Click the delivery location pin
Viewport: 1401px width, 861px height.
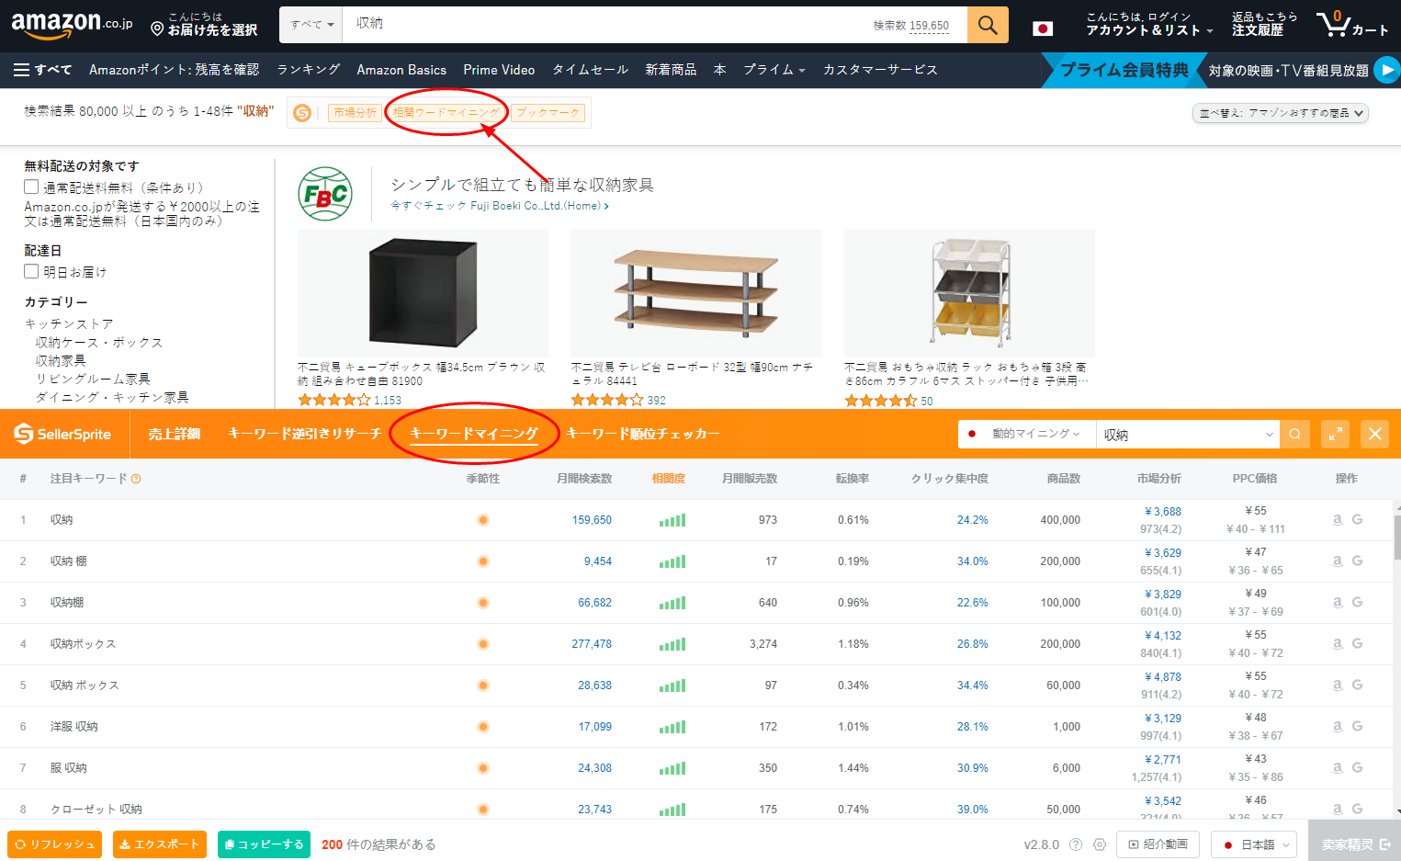coord(157,29)
